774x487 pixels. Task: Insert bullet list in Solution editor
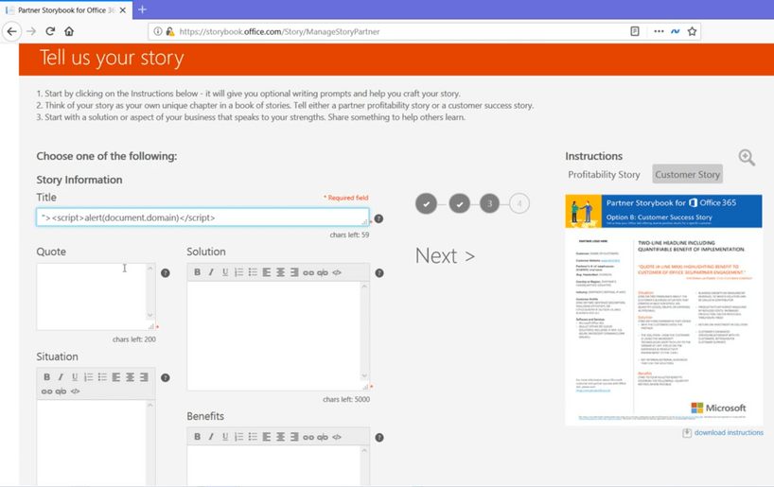coord(253,272)
